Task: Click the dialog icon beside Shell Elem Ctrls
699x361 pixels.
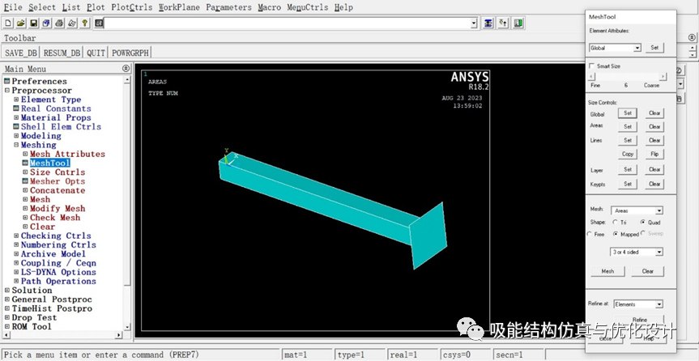Action: [x=16, y=126]
